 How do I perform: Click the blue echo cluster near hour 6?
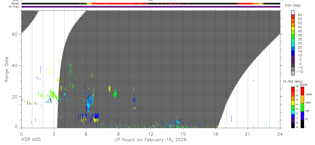(x=89, y=103)
